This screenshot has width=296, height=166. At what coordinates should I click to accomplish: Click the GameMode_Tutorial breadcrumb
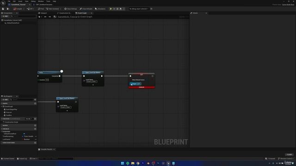(x=68, y=17)
